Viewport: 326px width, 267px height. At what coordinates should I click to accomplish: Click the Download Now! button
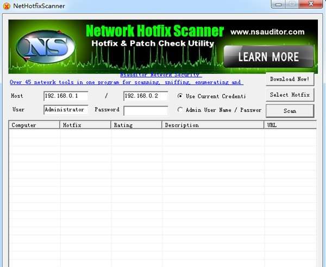tap(290, 79)
